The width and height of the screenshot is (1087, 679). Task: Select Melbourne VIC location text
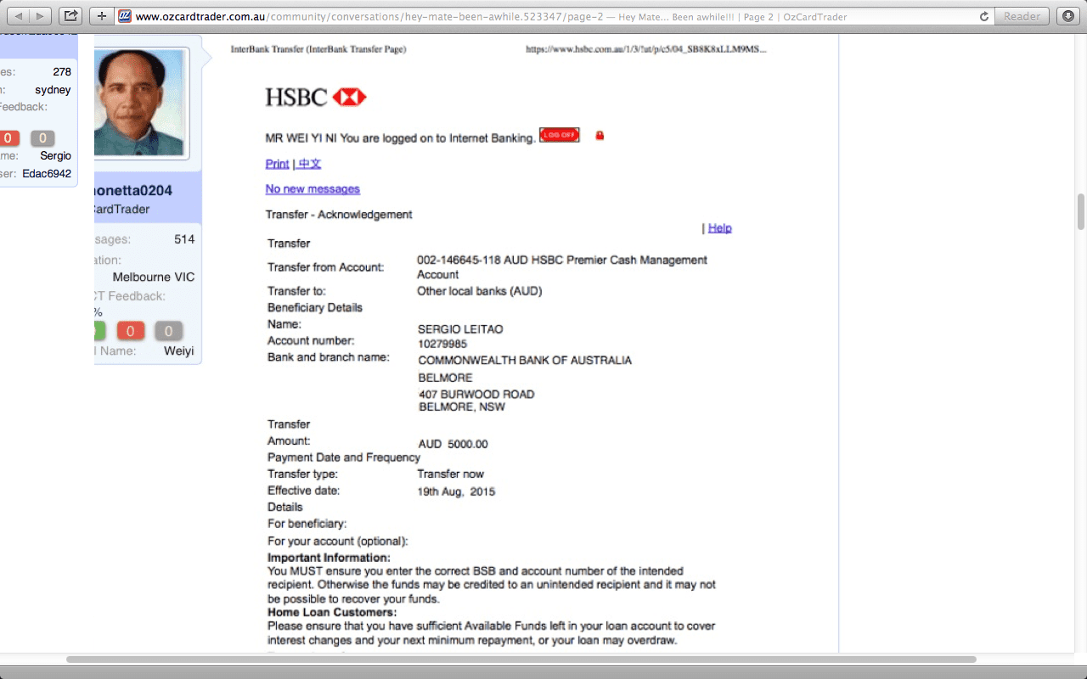tap(154, 277)
